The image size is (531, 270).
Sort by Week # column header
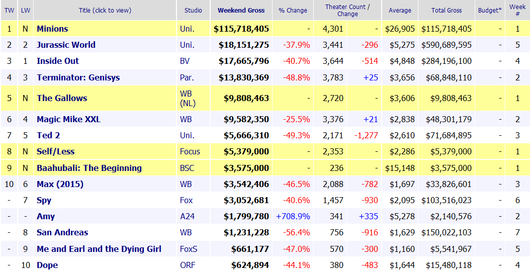pos(517,11)
